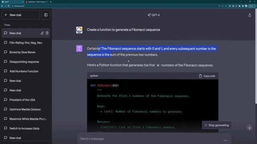The width and height of the screenshot is (257, 144).
Task: Click the 'def fibonacci(n):' code line
Action: click(105, 85)
